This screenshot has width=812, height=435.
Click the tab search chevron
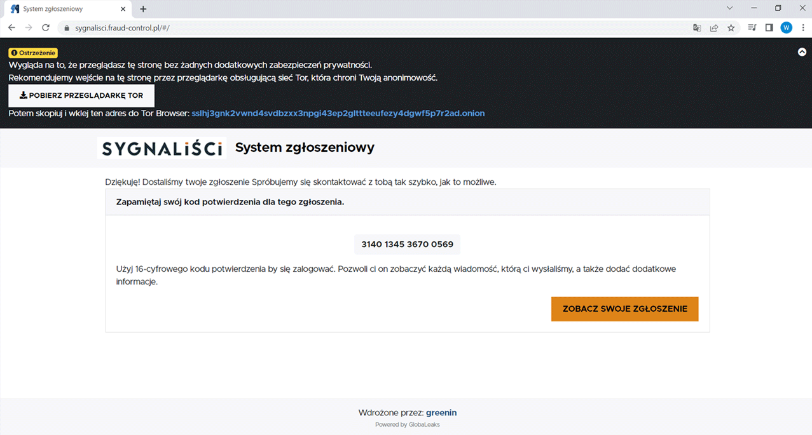click(x=729, y=8)
